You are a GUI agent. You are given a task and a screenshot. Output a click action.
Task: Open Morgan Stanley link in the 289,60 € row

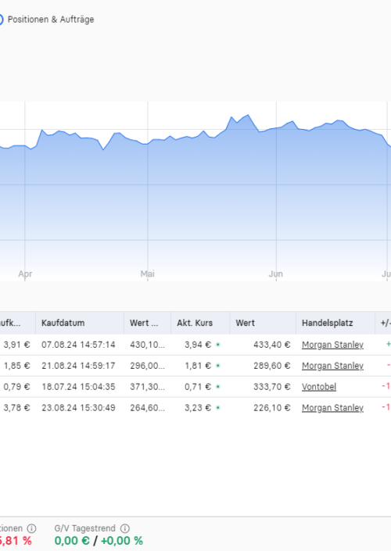tap(332, 366)
